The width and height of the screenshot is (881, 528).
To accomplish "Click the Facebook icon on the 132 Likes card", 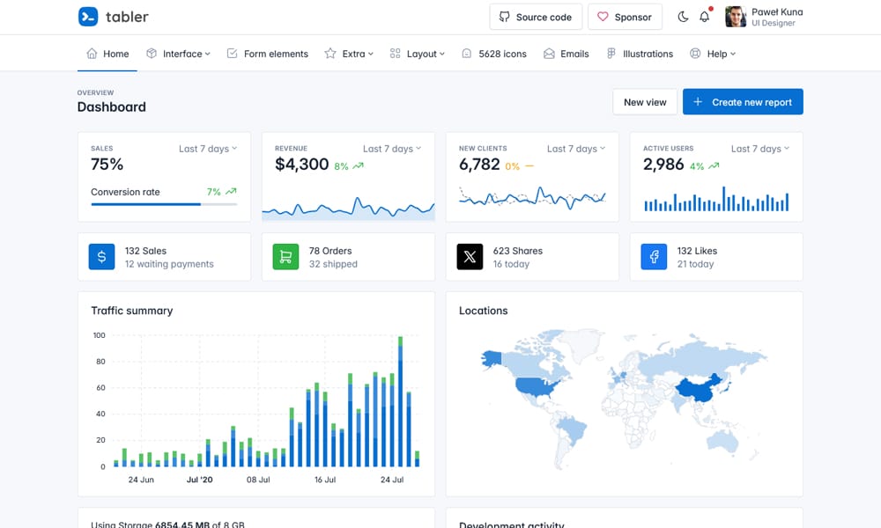I will (x=654, y=256).
